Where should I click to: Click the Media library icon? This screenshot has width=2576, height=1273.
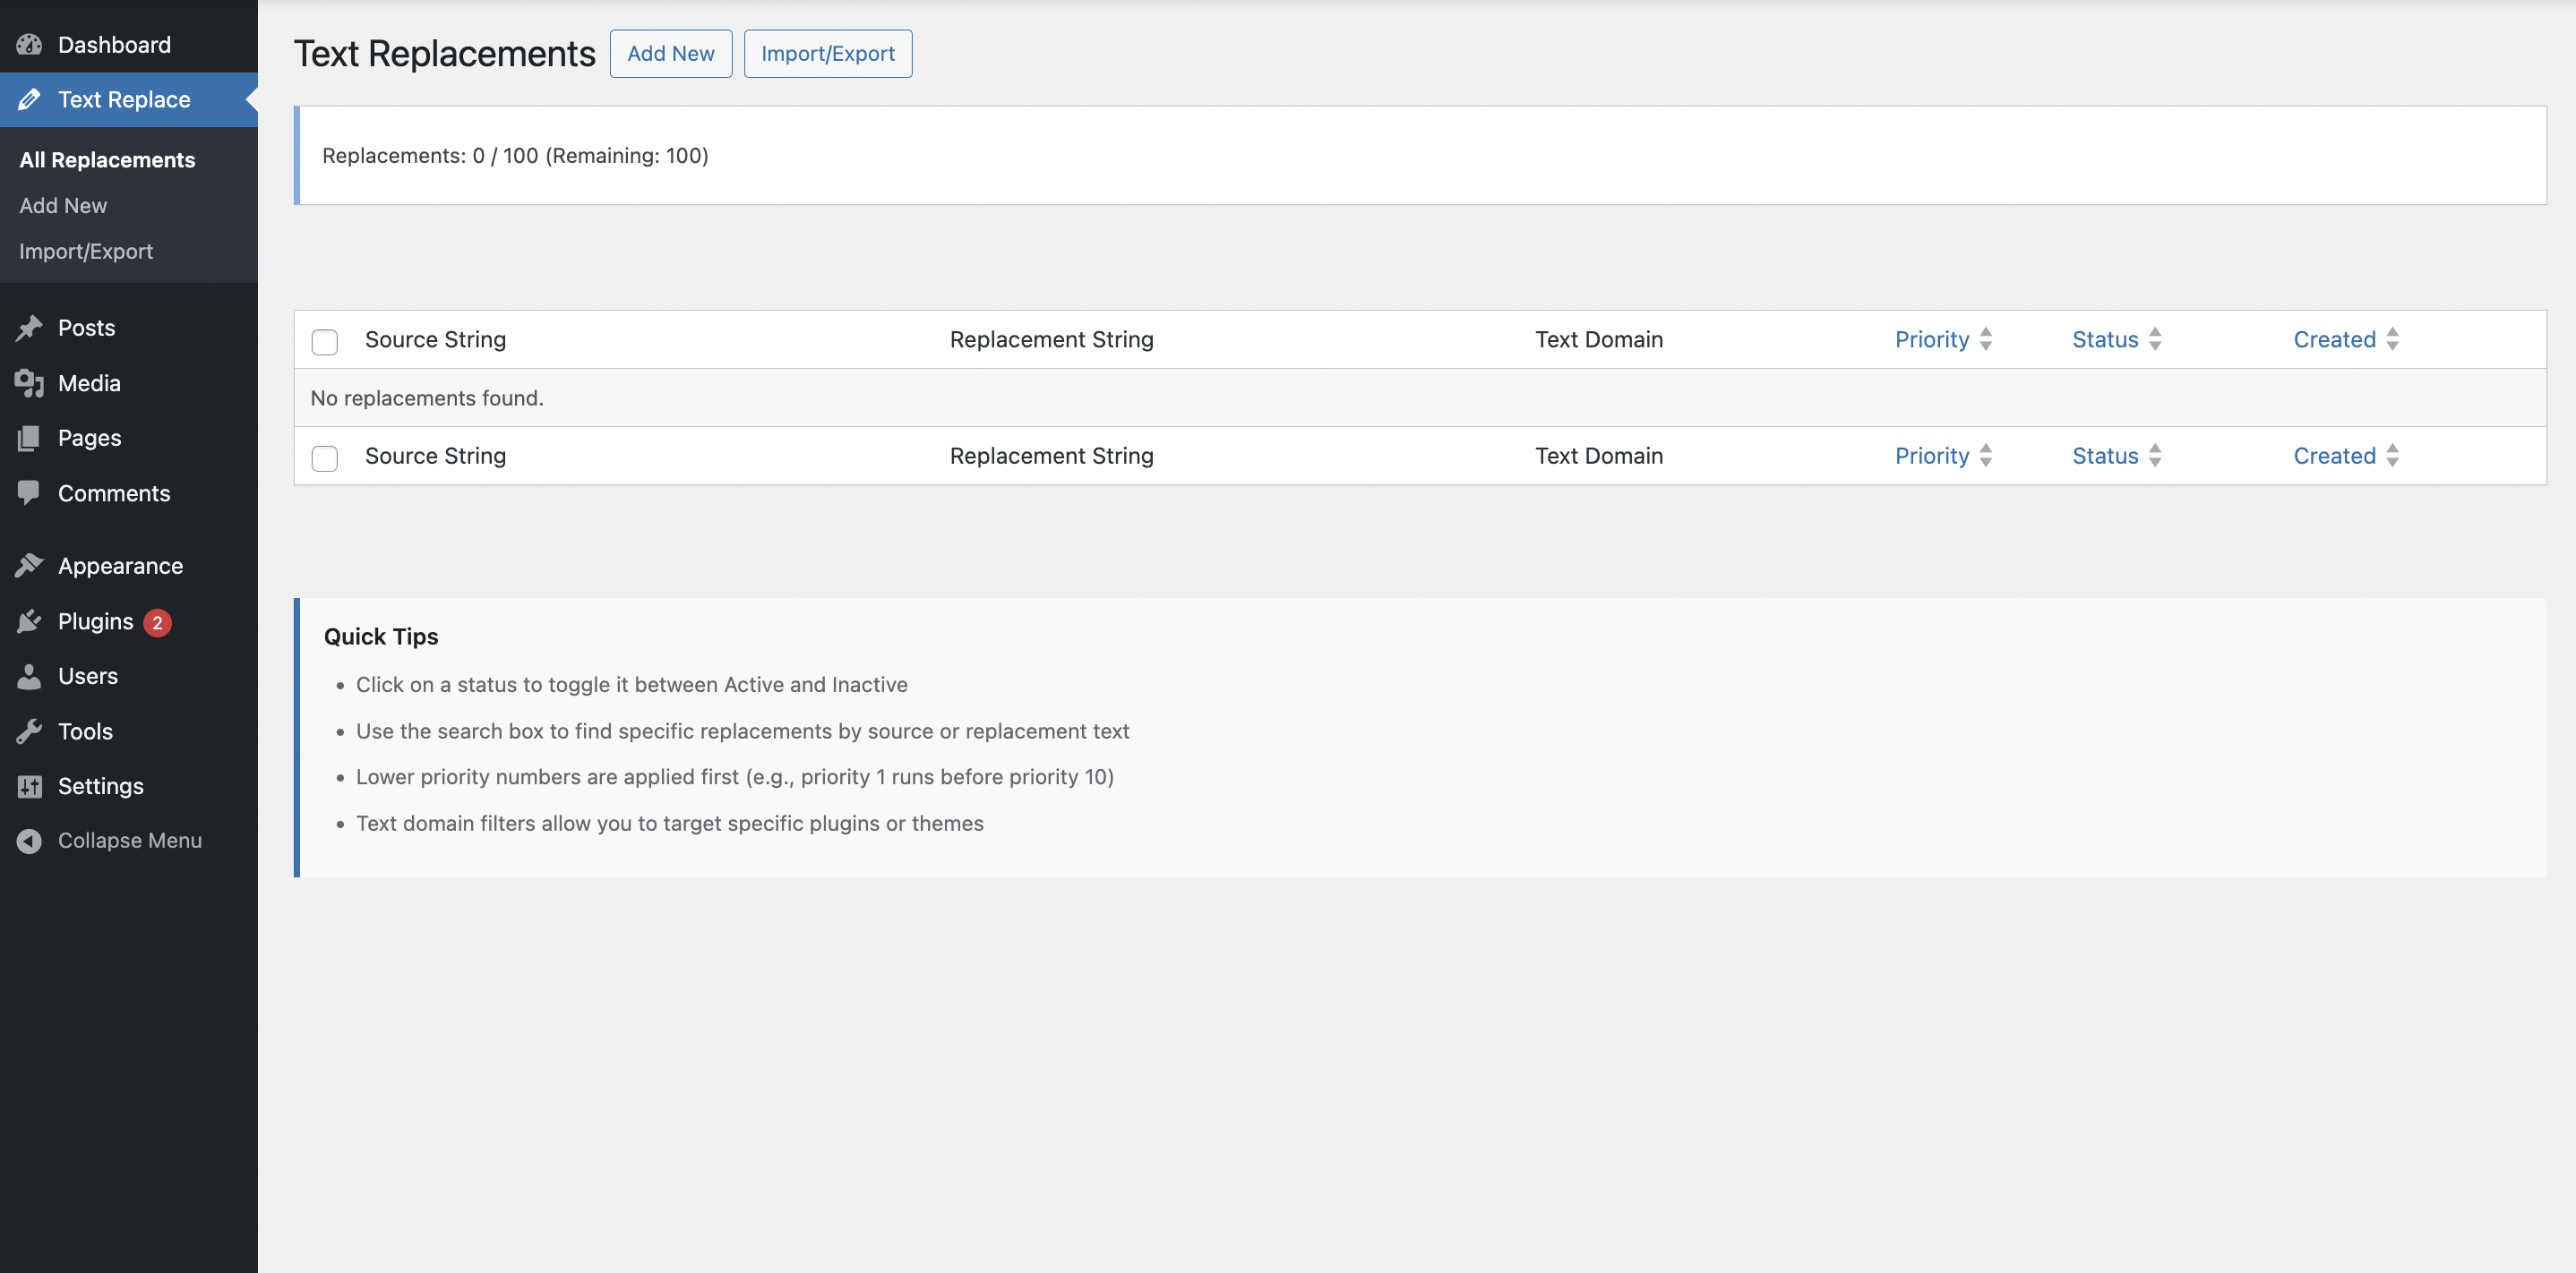(29, 382)
